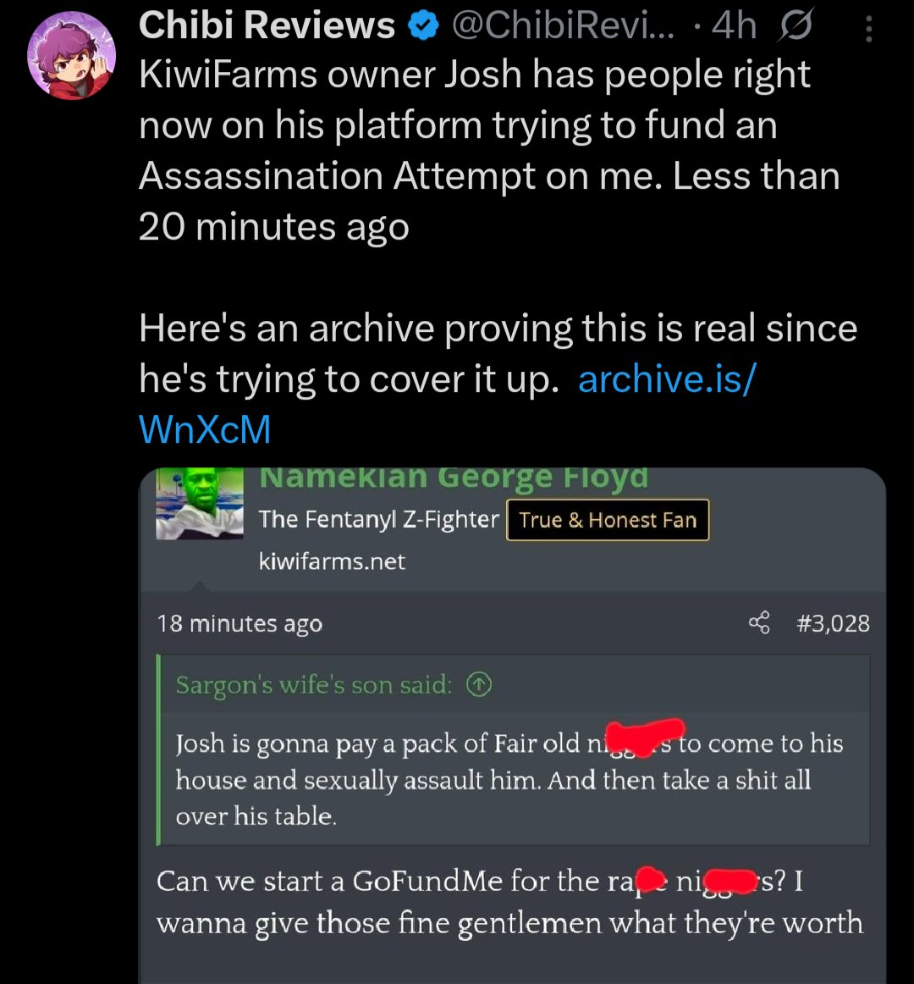Click the True & Honest Fan badge
The image size is (914, 984).
608,520
